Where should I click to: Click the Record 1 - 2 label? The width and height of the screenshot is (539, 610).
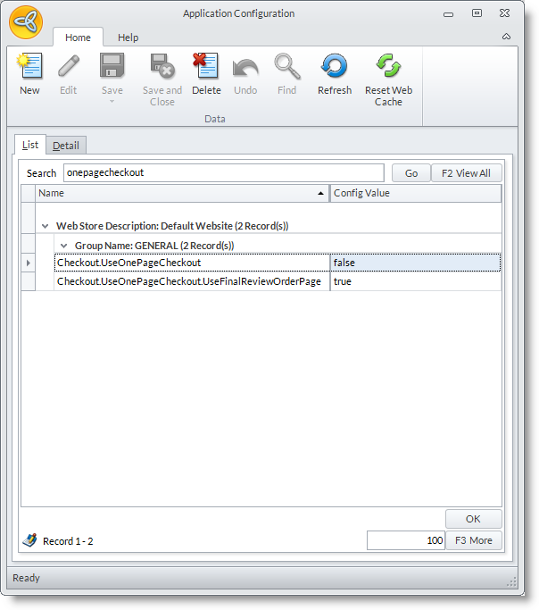point(68,541)
